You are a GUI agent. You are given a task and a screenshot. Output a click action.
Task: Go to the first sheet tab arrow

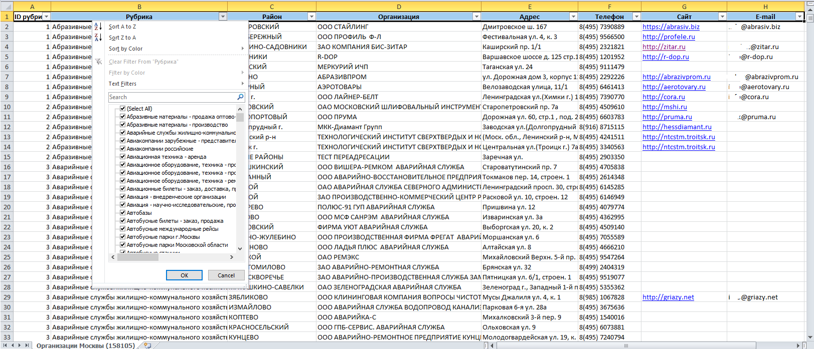[6, 345]
